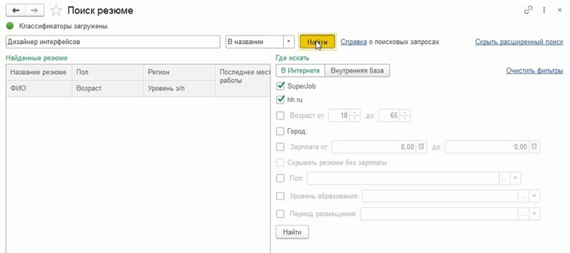
Task: Click 'Скрыть расширенный поиск' link
Action: [x=519, y=42]
